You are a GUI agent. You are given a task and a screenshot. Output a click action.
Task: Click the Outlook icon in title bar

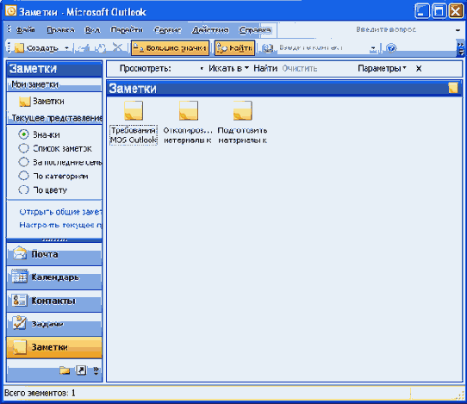10,11
